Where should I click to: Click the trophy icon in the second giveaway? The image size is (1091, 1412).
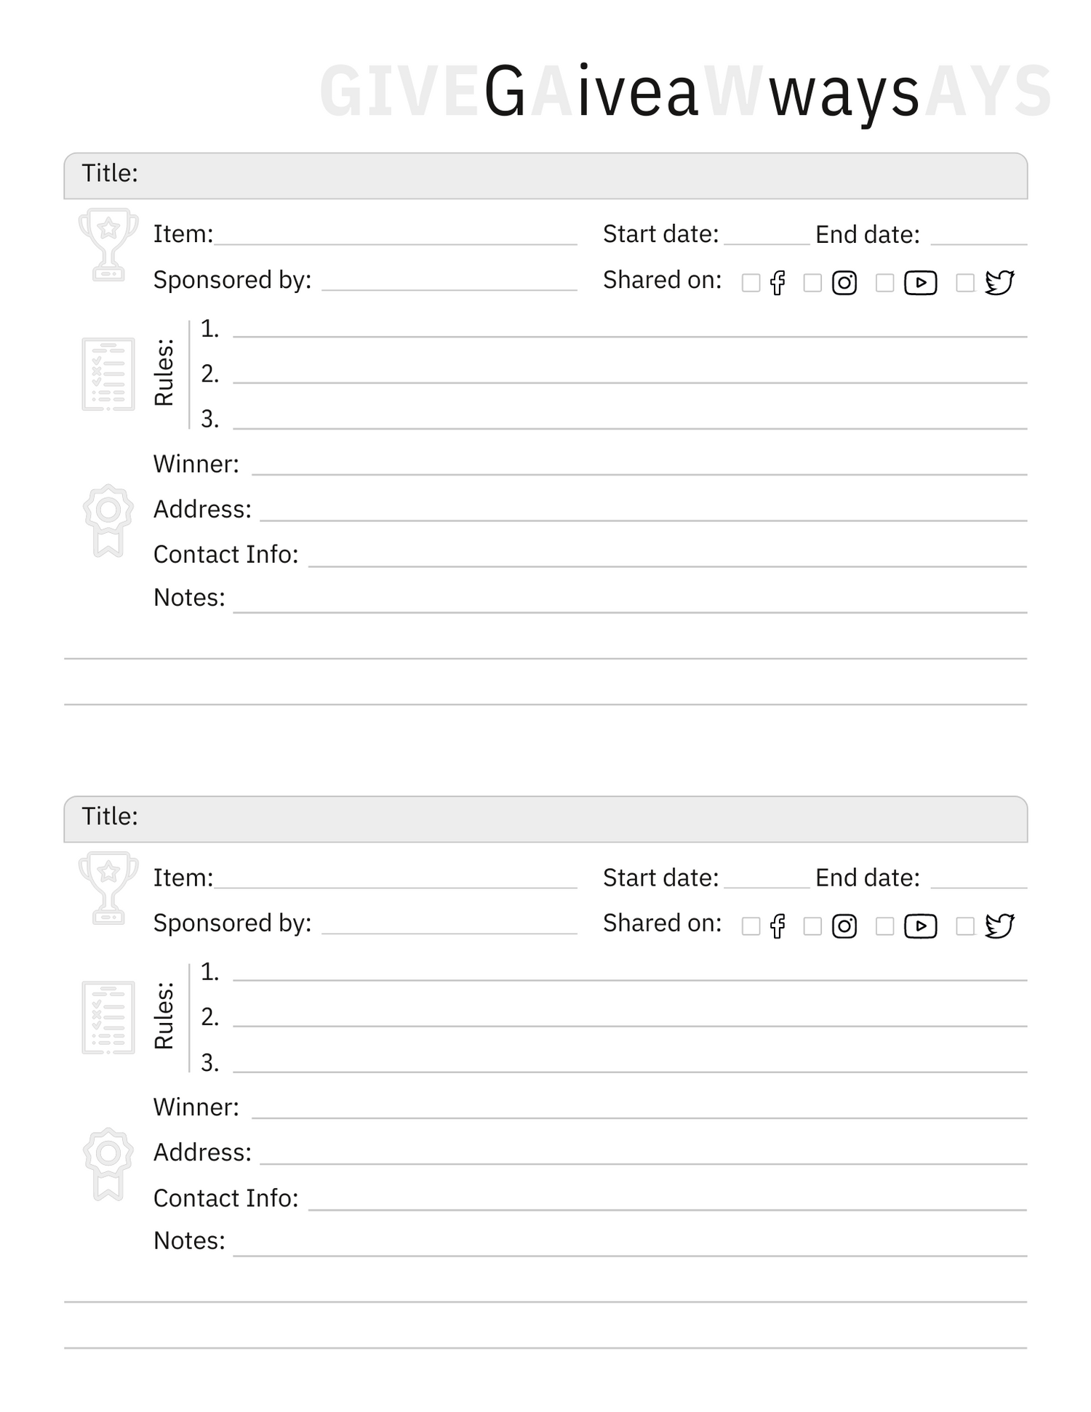(x=108, y=888)
